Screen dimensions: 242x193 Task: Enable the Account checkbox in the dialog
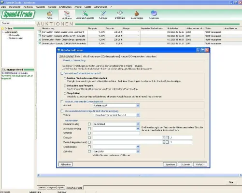point(62,101)
